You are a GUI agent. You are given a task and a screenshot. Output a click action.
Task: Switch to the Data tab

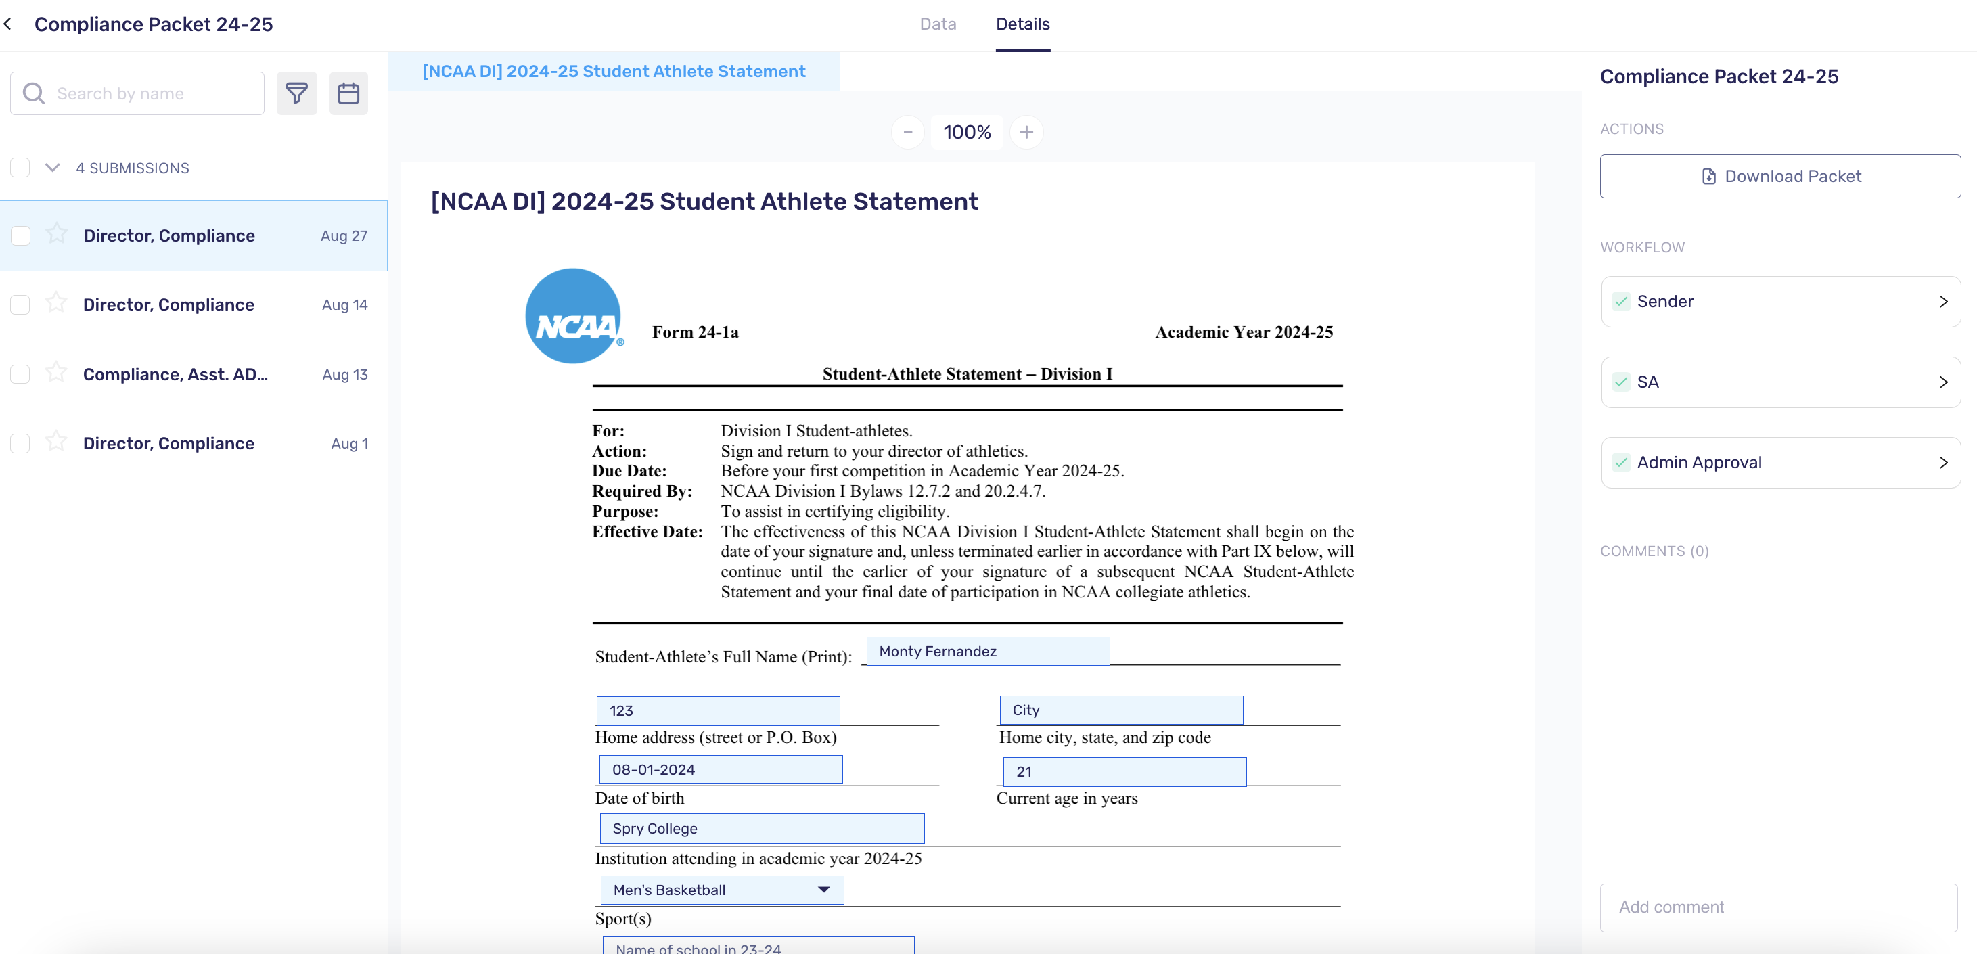pos(938,24)
